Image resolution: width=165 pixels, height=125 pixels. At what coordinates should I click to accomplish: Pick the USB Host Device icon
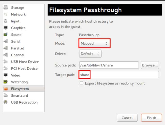pos(6,62)
